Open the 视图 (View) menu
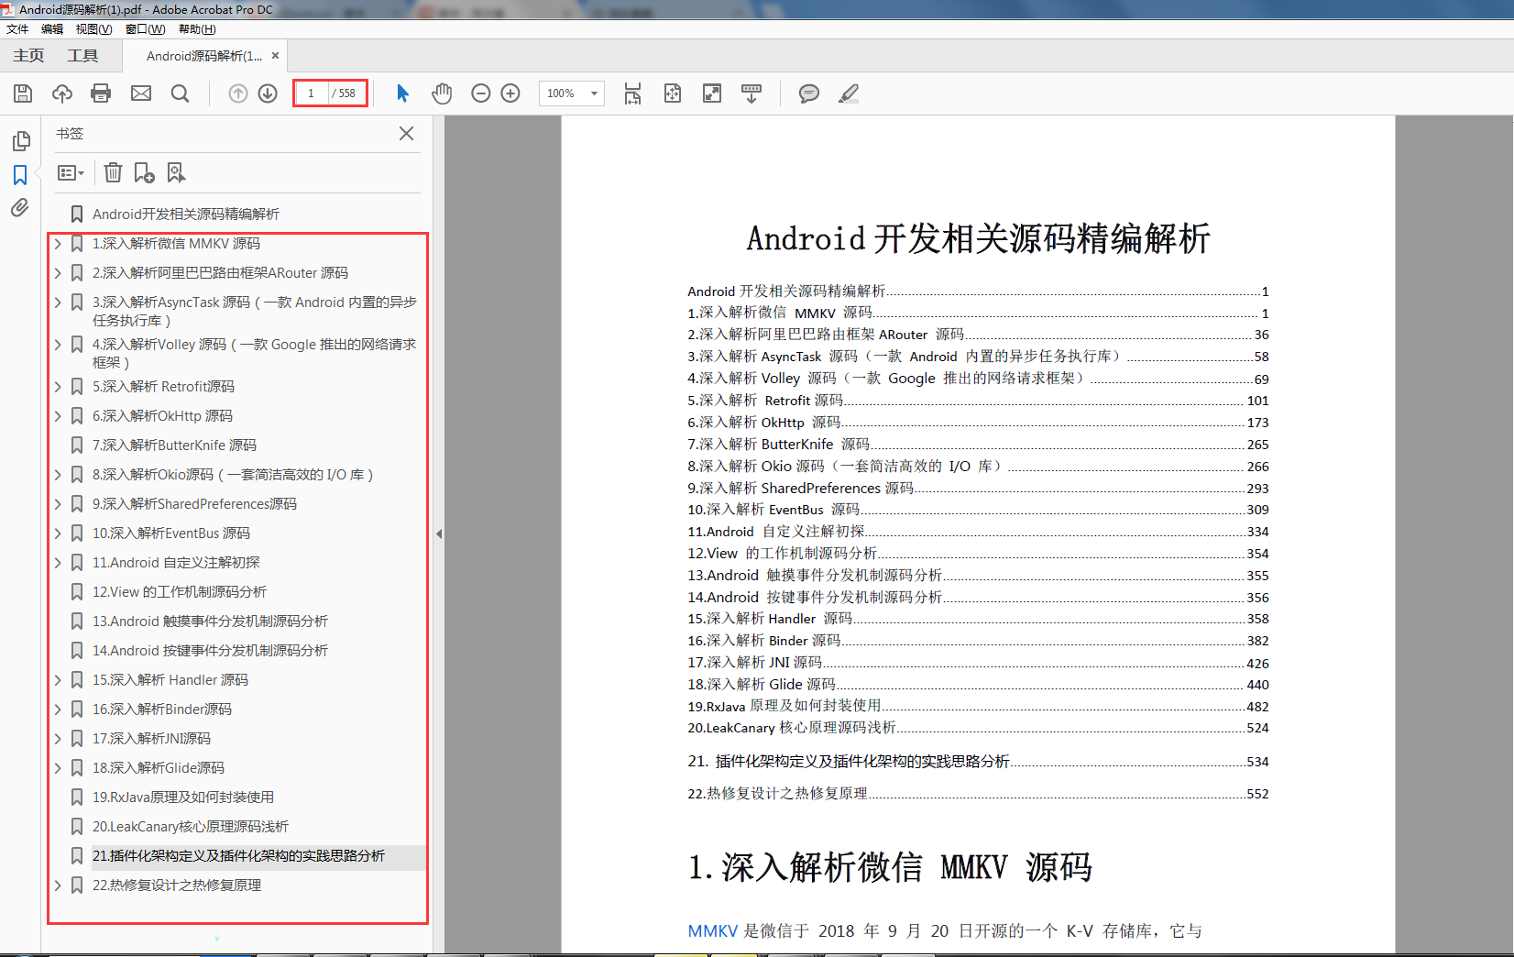This screenshot has width=1514, height=957. pos(93,28)
